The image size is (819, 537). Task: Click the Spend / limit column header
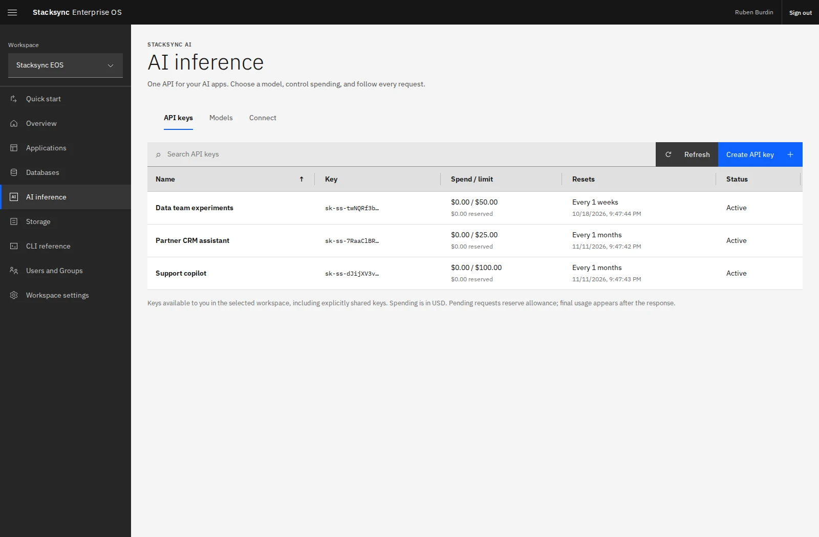pos(472,179)
